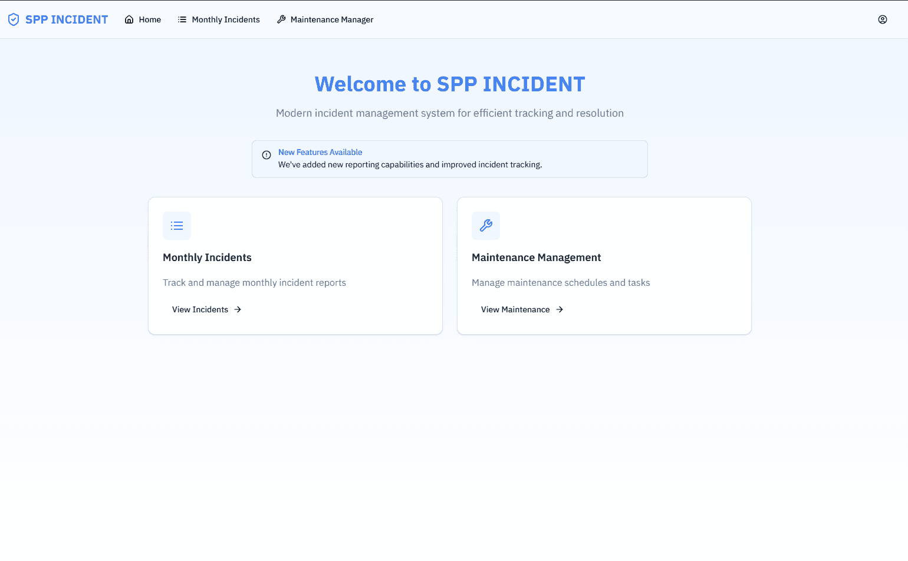This screenshot has height=561, width=908.
Task: Click the New Features Available heading
Action: 320,152
